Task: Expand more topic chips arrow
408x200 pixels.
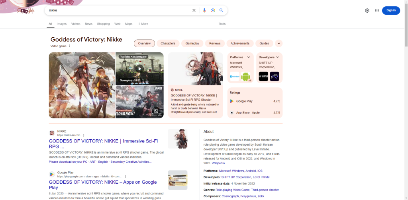Action: click(x=279, y=43)
